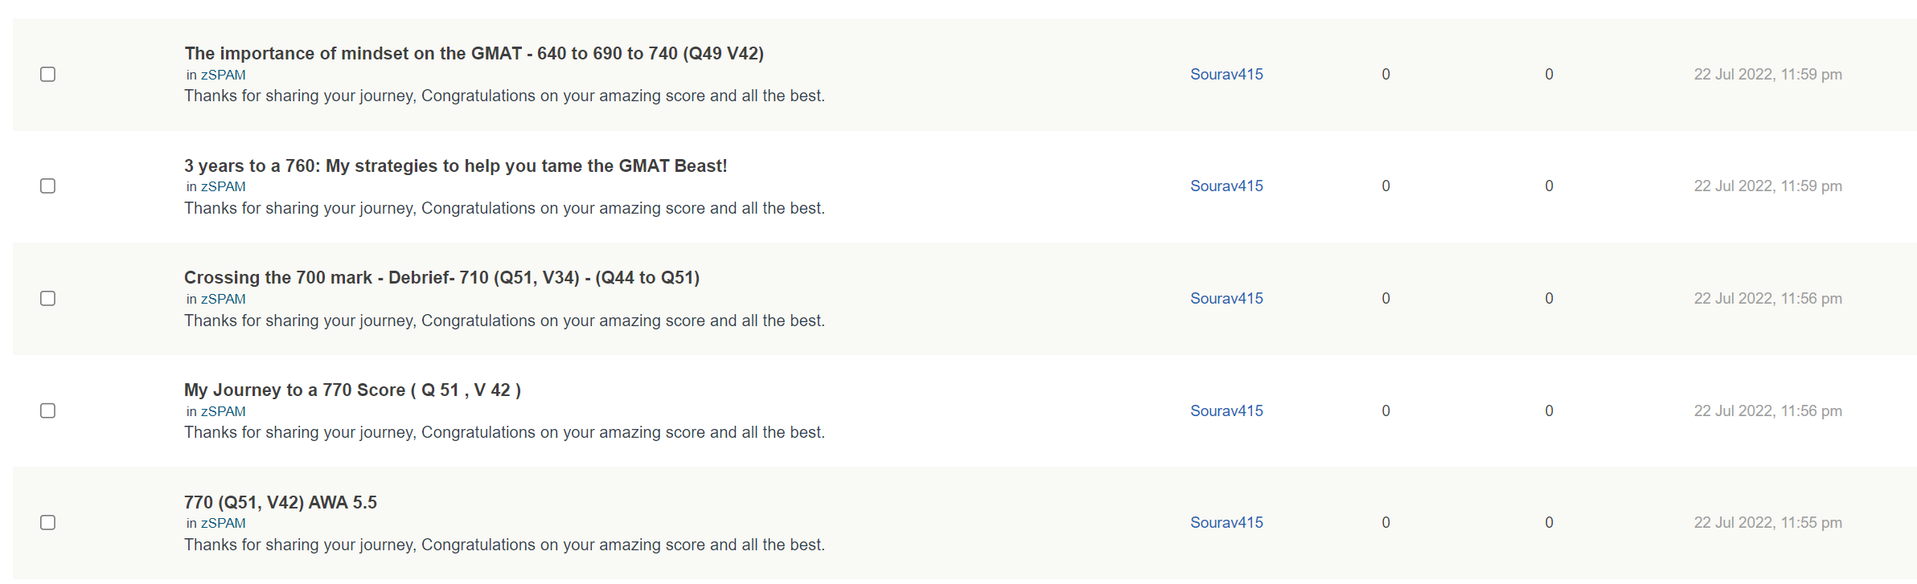Open '3 years to a 760' topic title

point(455,166)
